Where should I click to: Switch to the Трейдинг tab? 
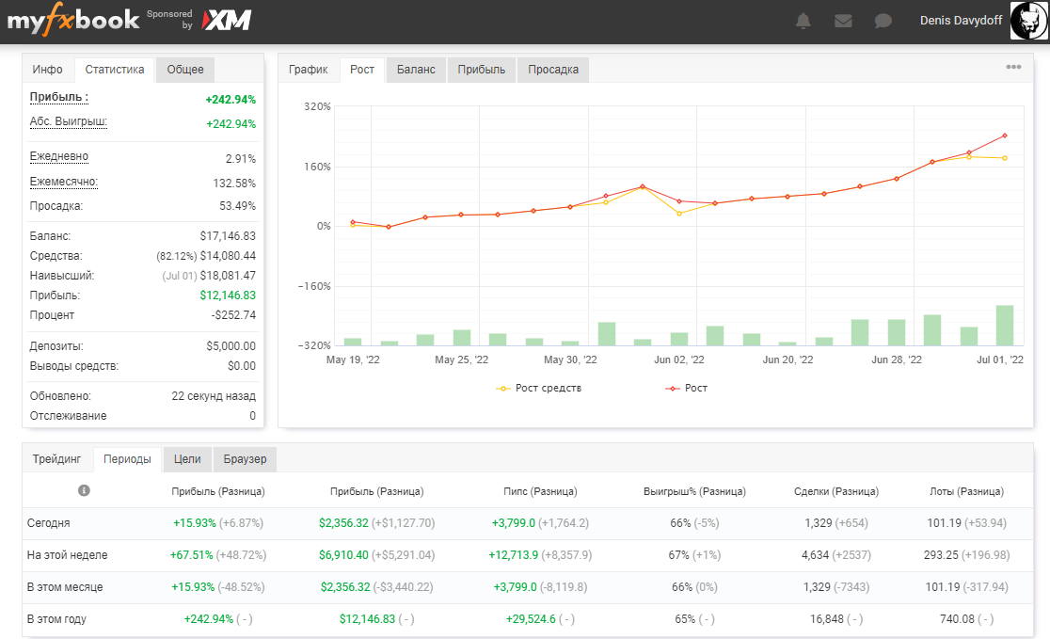[x=56, y=459]
